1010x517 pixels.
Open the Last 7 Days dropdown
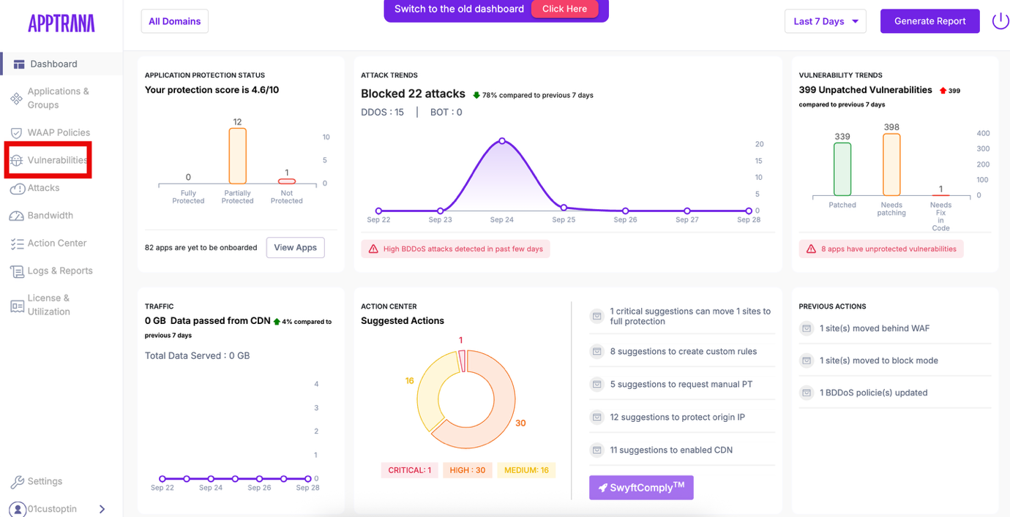[x=825, y=21]
